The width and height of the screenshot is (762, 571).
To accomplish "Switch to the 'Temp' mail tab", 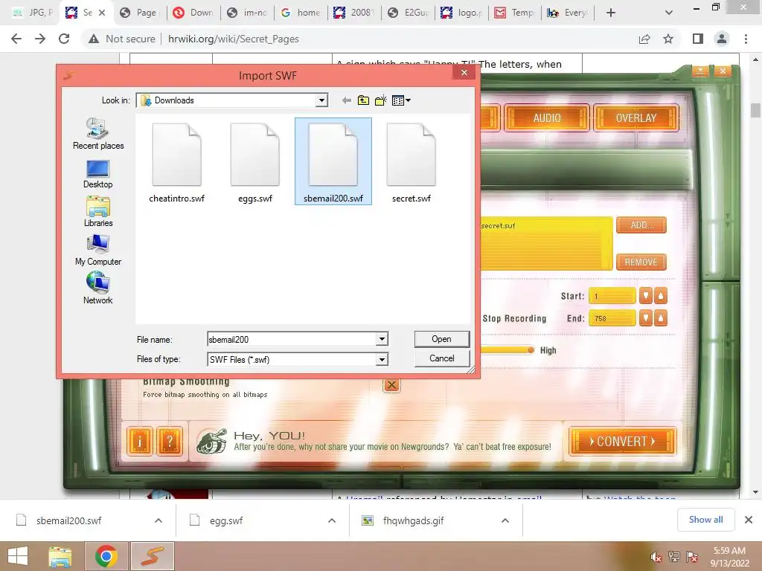I will [515, 13].
